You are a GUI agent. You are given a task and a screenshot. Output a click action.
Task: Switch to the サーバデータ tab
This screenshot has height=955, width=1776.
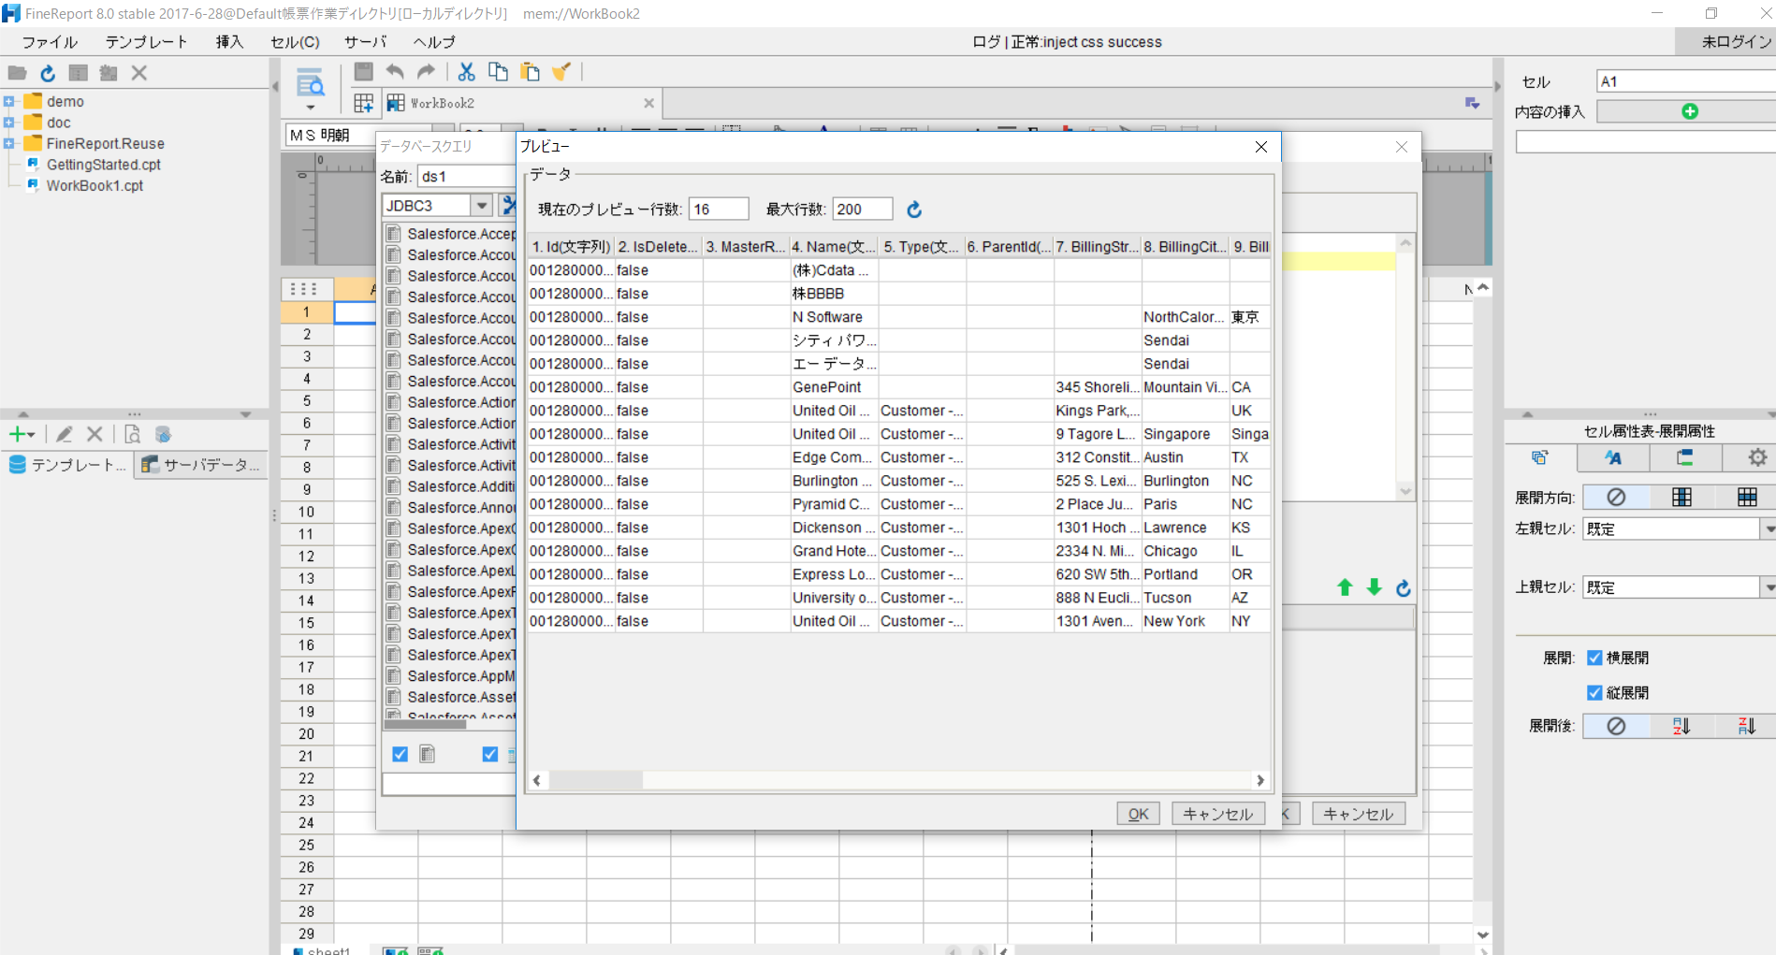201,465
